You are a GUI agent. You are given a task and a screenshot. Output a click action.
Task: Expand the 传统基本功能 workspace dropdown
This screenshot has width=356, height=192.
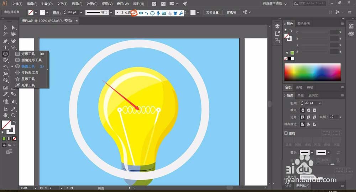[286, 4]
